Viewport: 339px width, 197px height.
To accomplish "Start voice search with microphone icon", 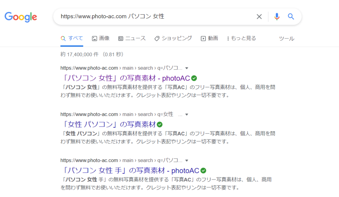I will tap(277, 17).
